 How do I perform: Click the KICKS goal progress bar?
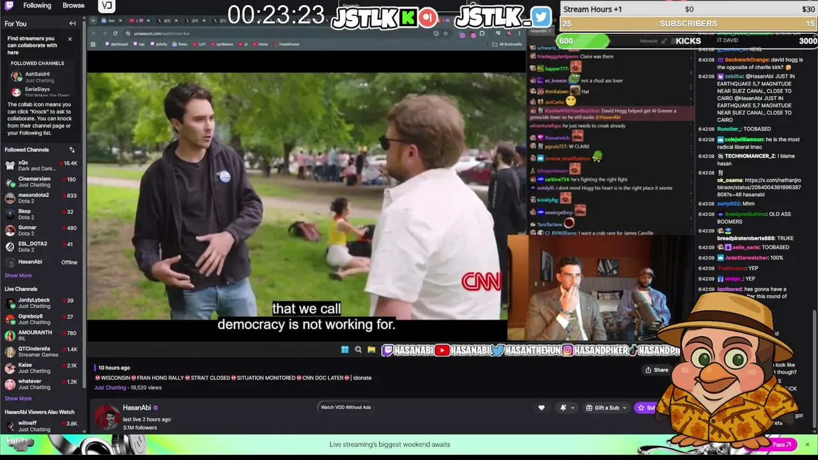(x=688, y=41)
